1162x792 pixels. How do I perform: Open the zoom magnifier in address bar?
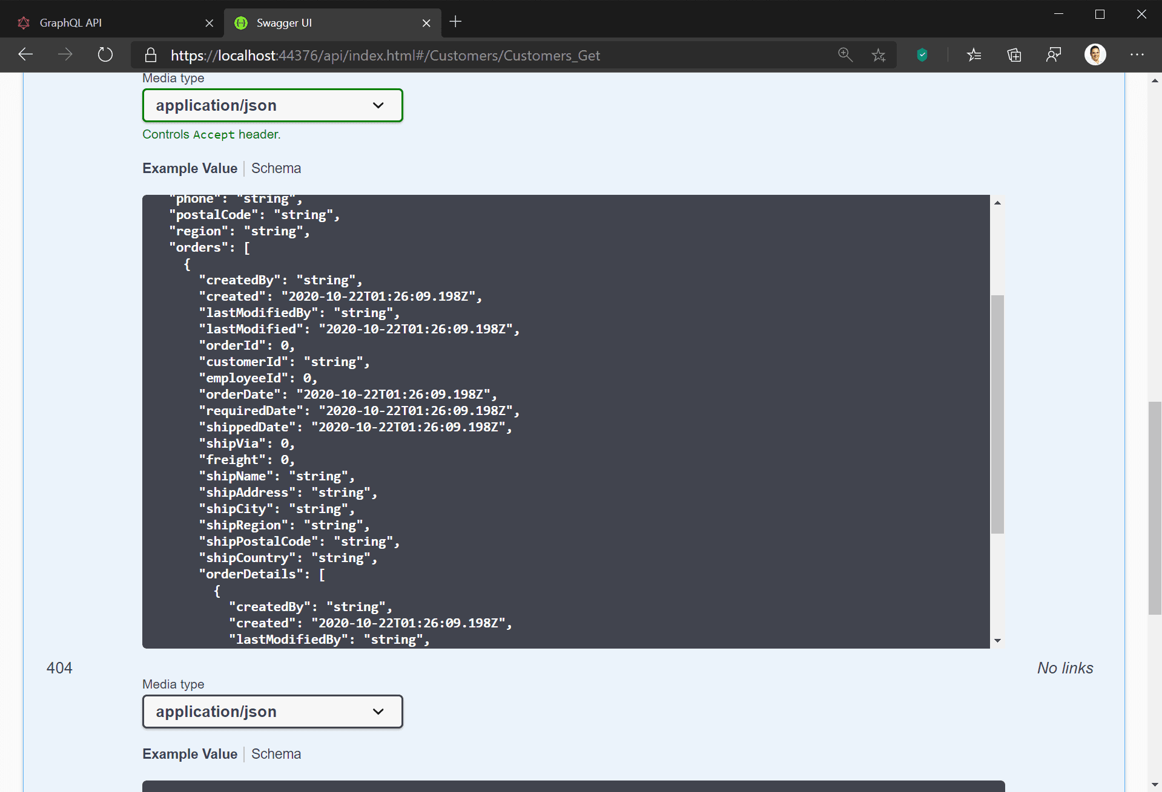coord(845,55)
